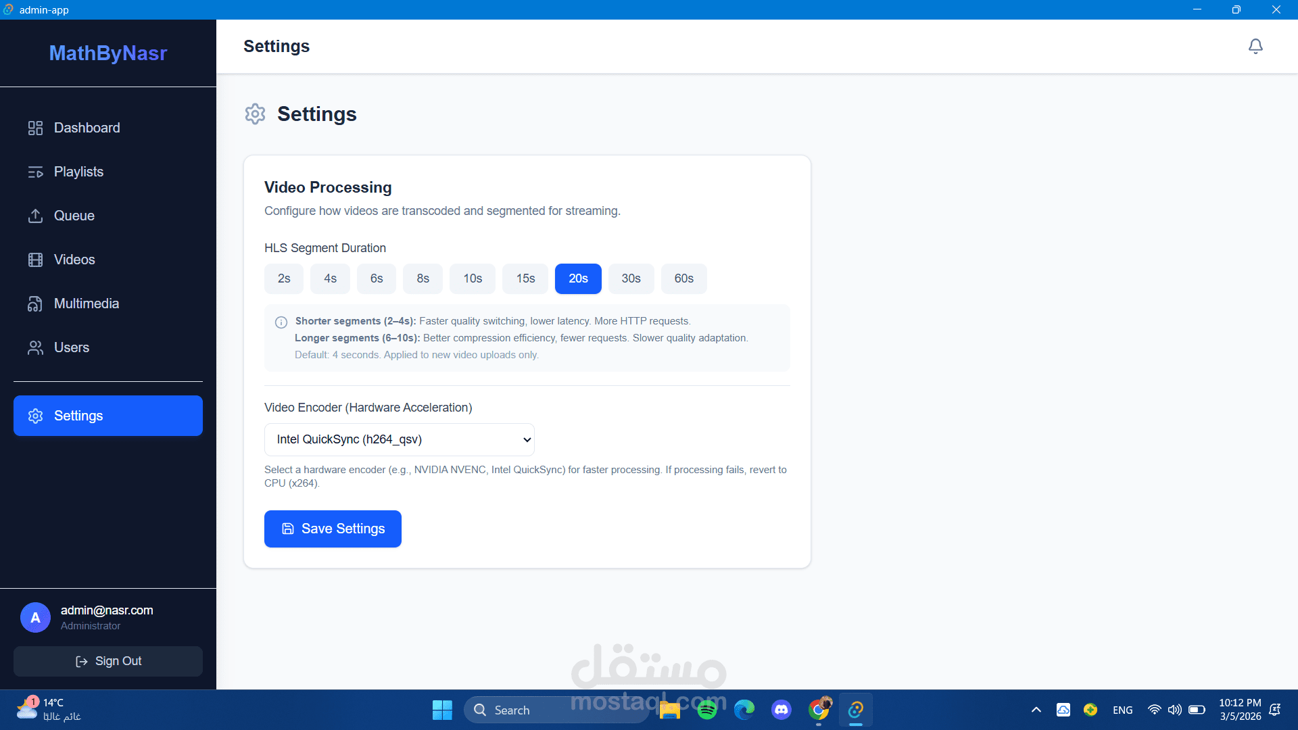This screenshot has width=1298, height=730.
Task: Select the 10s segment duration option
Action: (x=473, y=278)
